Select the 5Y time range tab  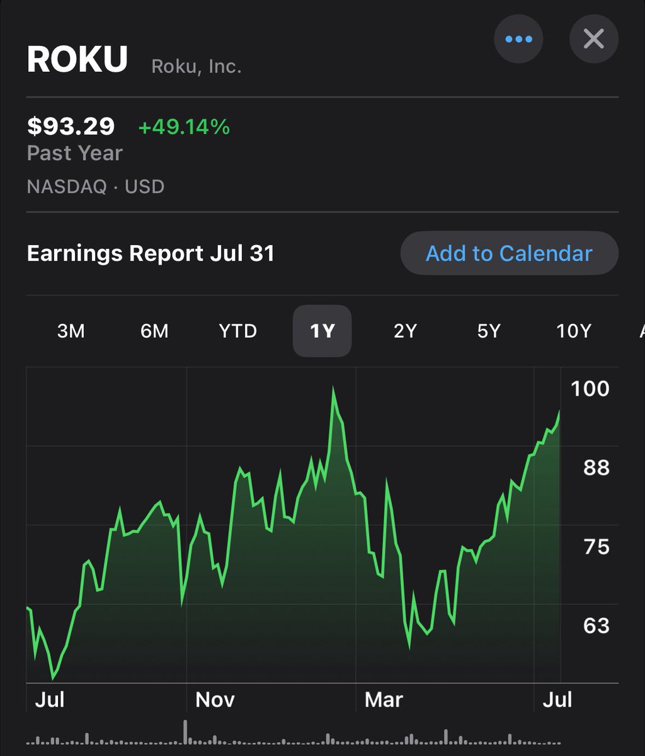point(489,331)
